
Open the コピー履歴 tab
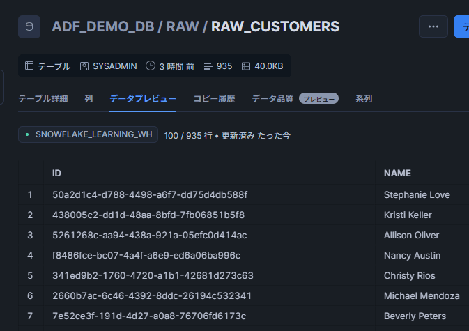(x=214, y=99)
